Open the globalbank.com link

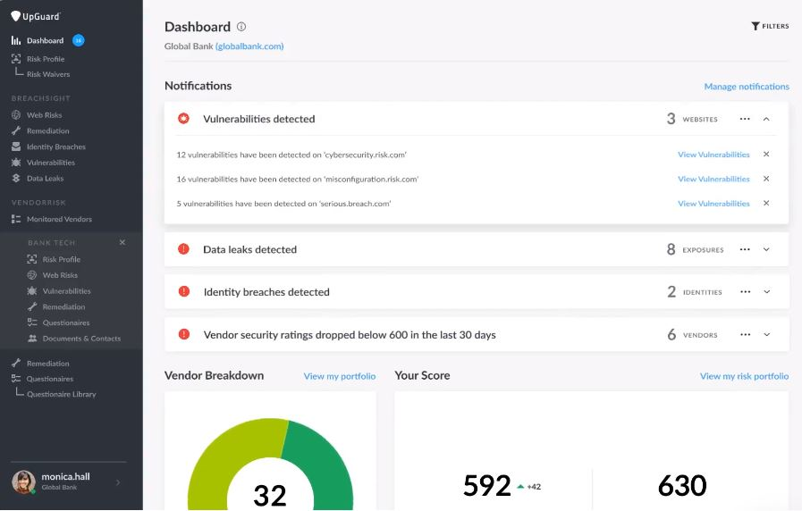[249, 46]
